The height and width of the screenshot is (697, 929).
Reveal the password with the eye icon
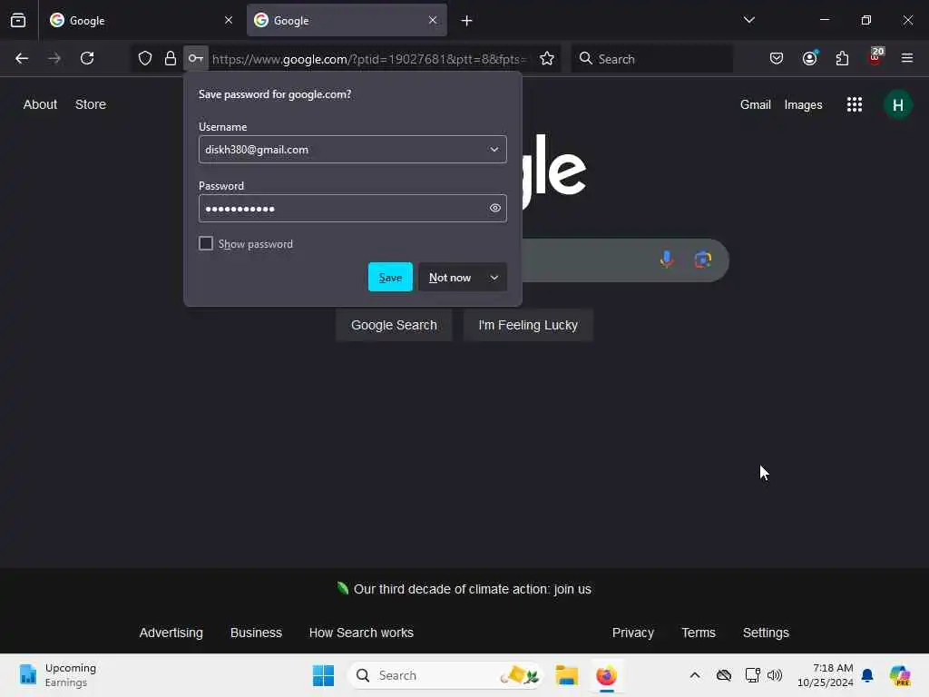[x=494, y=208]
